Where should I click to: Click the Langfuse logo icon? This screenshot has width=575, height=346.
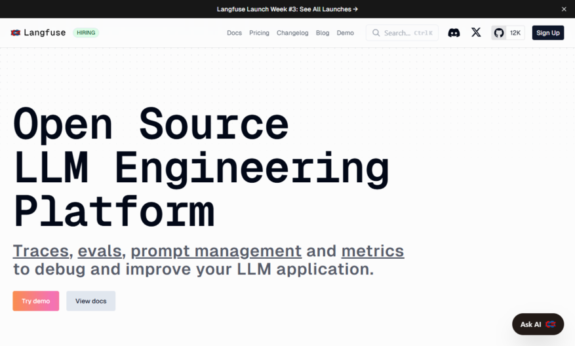(x=15, y=33)
